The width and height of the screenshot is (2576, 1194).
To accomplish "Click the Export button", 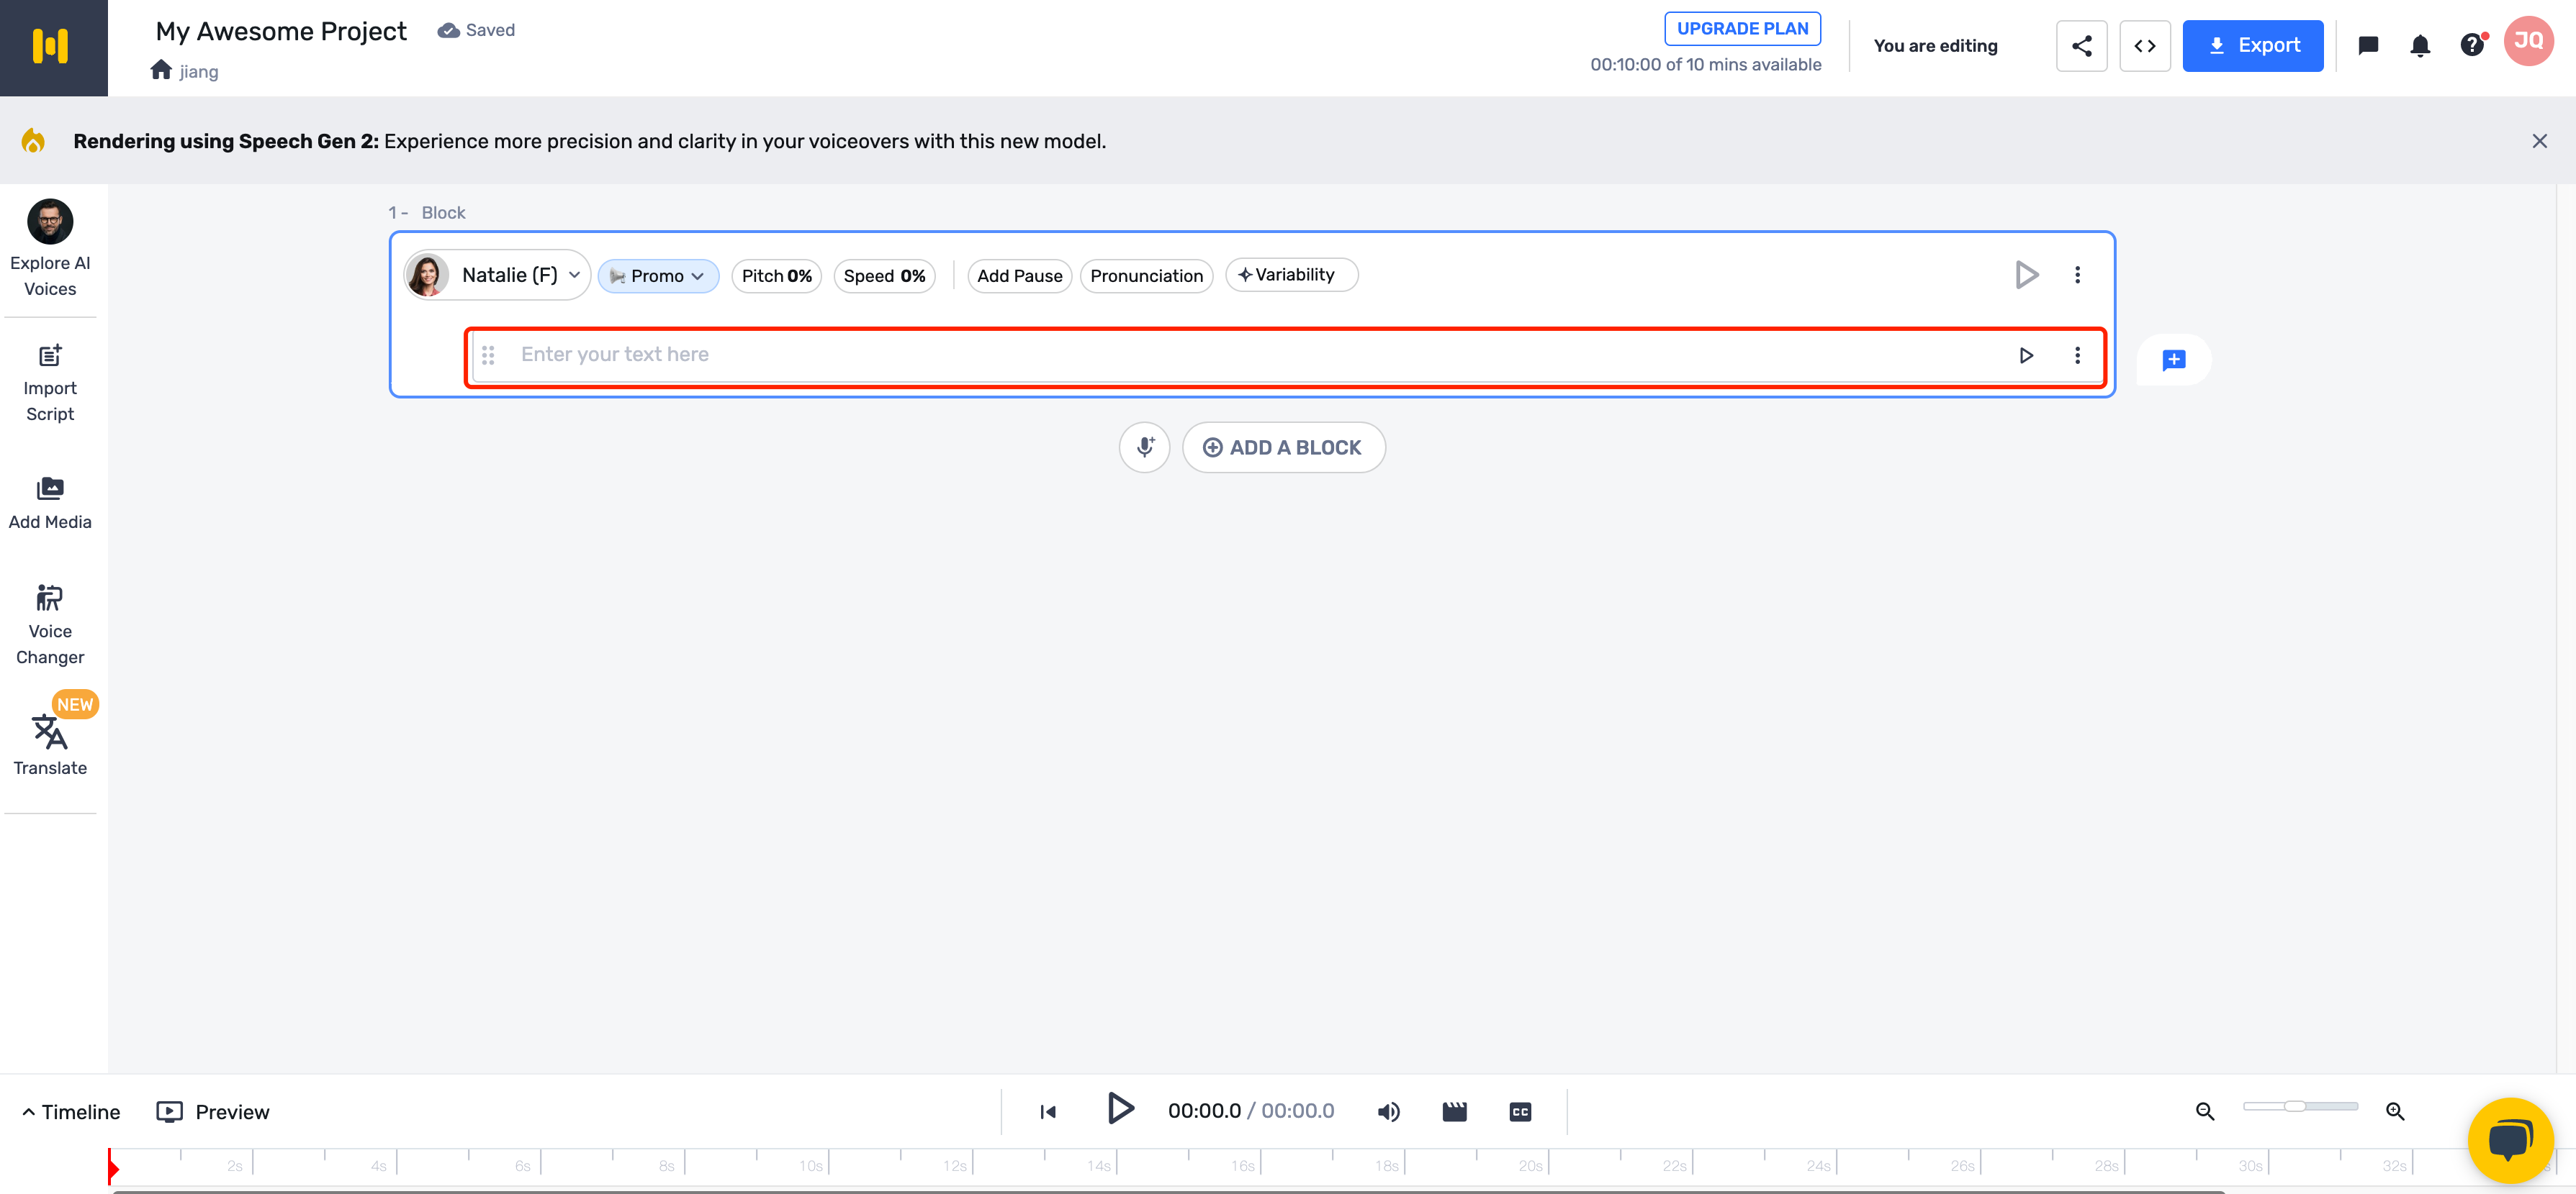I will (2252, 46).
